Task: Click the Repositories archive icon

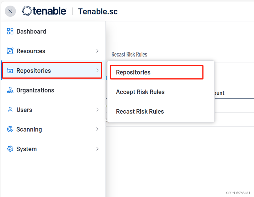Action: coord(10,70)
